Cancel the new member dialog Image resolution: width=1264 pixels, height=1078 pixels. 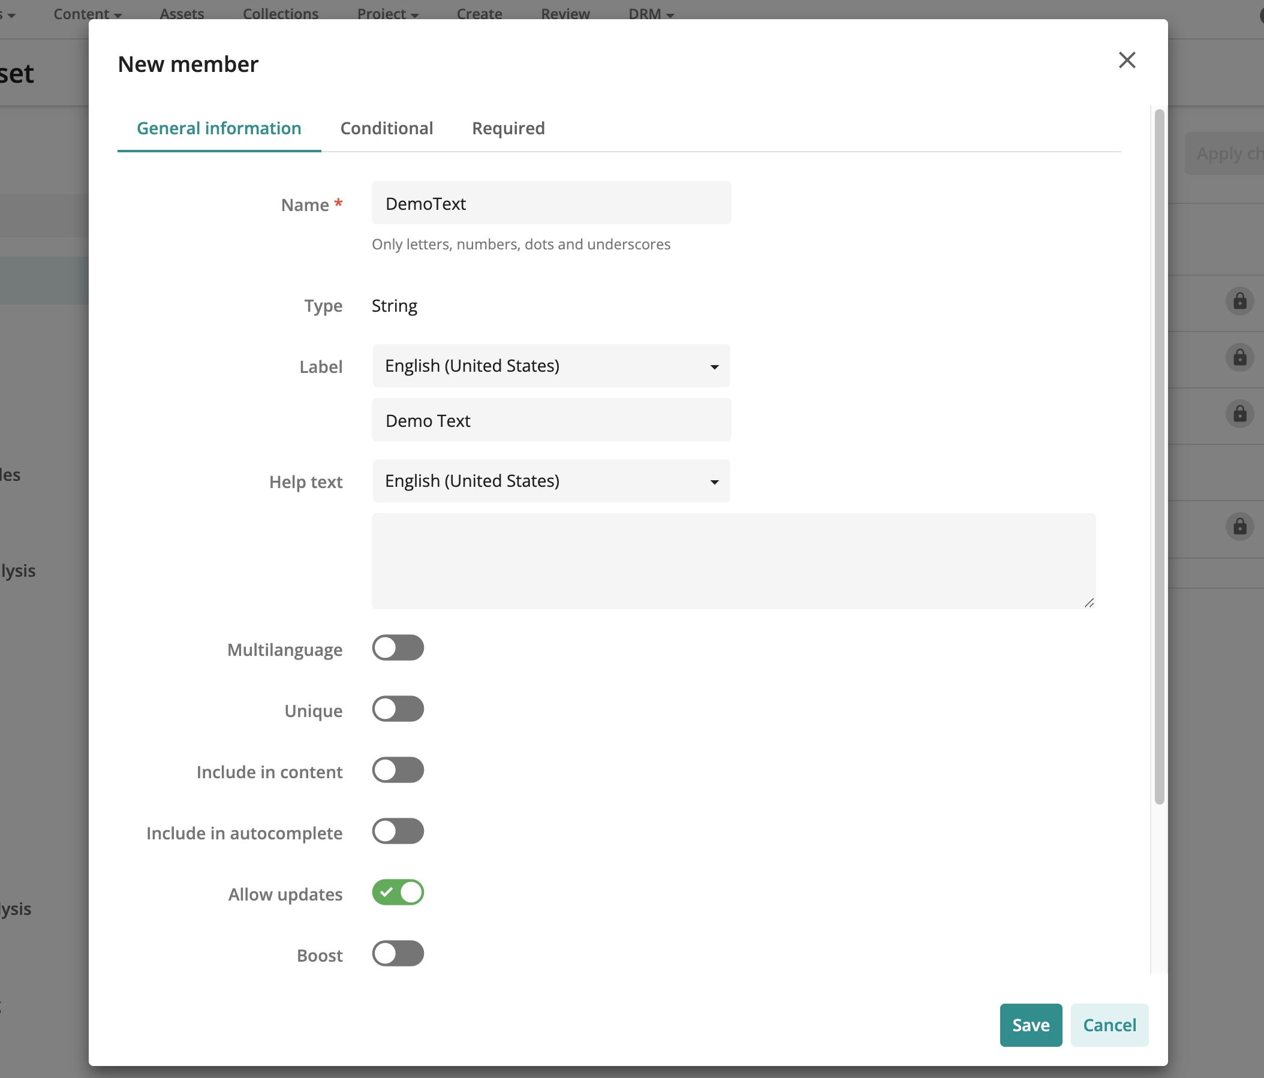[x=1109, y=1025]
